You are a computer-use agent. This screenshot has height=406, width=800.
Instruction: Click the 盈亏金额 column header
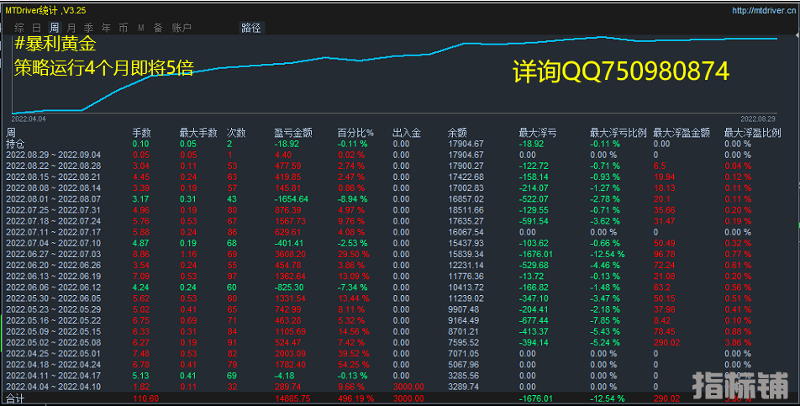point(293,133)
